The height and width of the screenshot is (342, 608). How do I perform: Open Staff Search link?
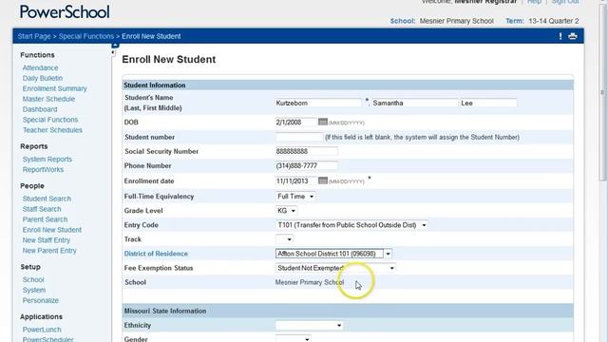[42, 209]
